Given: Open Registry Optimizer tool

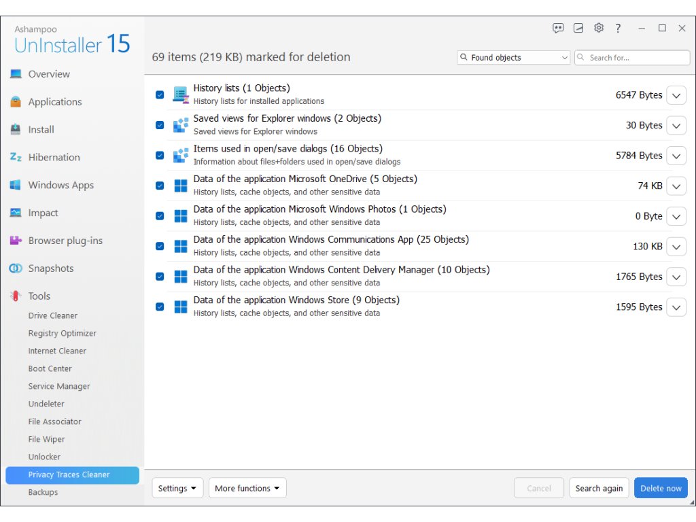Looking at the screenshot, I should click(x=62, y=333).
